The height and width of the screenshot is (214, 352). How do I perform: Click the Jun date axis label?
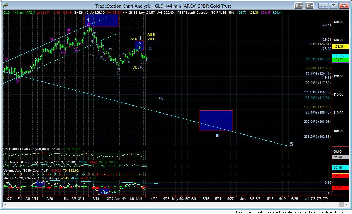pos(243,199)
